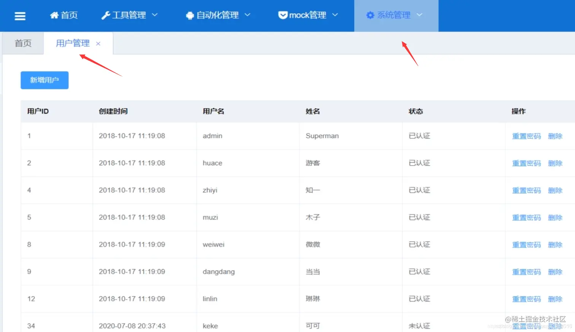This screenshot has height=332, width=575.
Task: Click 删除 for user linlin
Action: (555, 299)
